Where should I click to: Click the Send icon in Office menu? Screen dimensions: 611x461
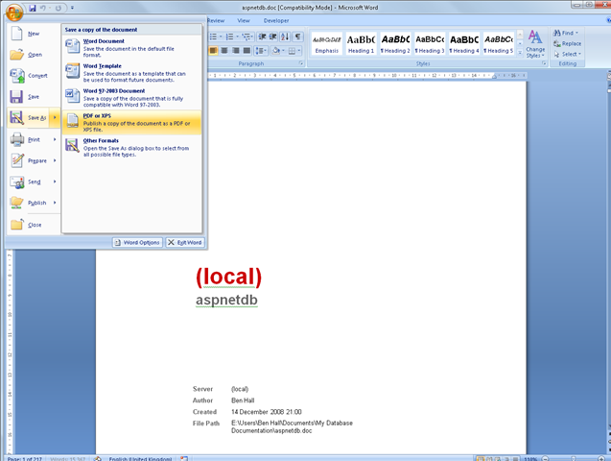pyautogui.click(x=16, y=182)
